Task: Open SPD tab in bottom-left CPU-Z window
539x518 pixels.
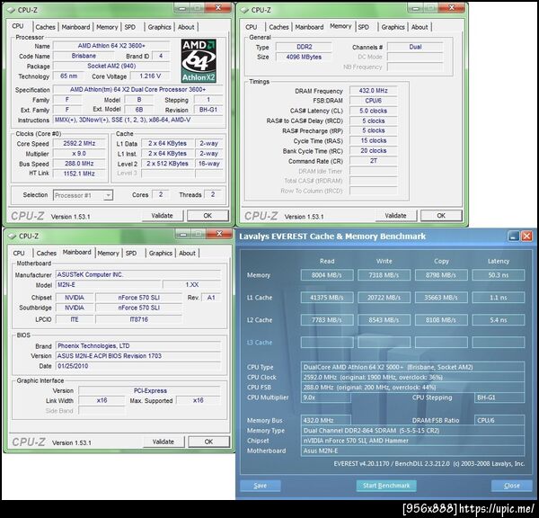Action: [131, 253]
